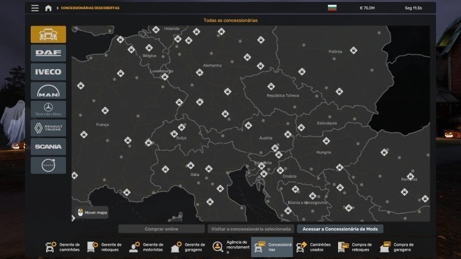This screenshot has height=259, width=461.
Task: Select dealer marker below Alemanha label
Action: [x=199, y=72]
